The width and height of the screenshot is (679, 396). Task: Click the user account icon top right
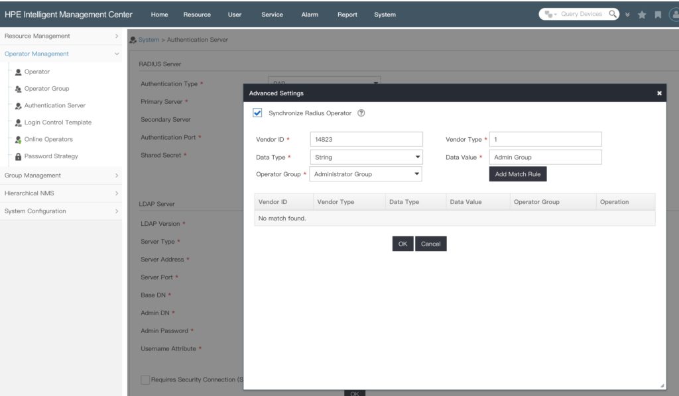coord(674,13)
